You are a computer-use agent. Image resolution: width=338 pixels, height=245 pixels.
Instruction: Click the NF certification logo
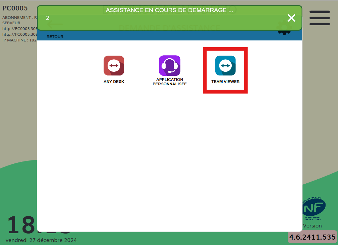click(x=314, y=208)
